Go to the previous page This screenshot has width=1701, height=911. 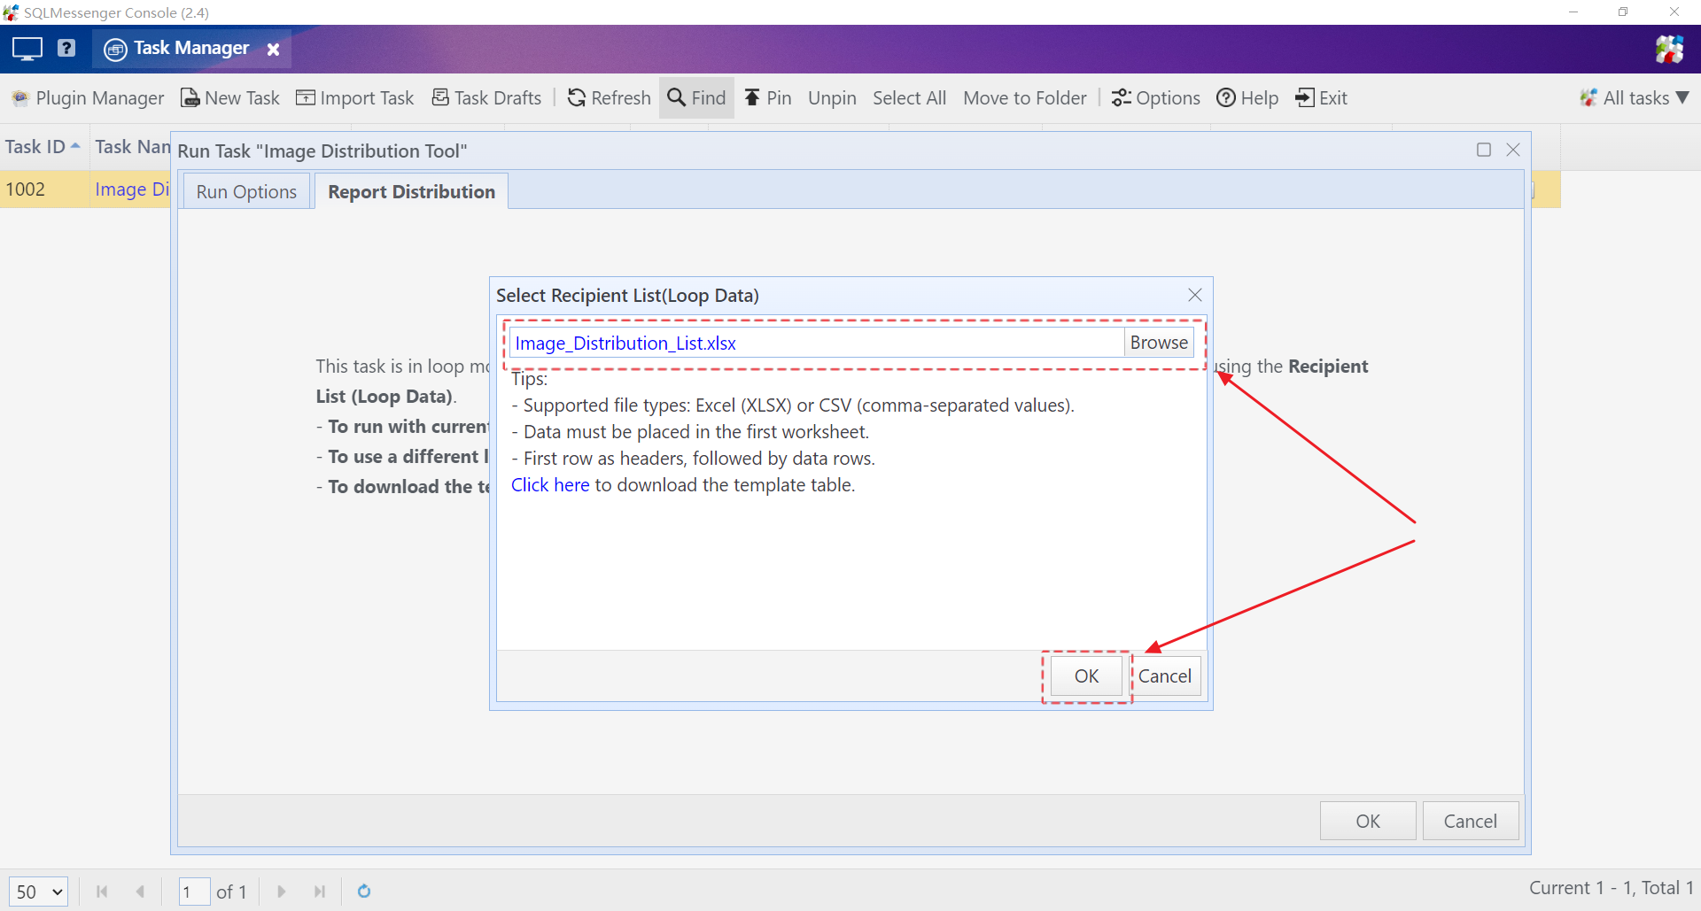(140, 892)
